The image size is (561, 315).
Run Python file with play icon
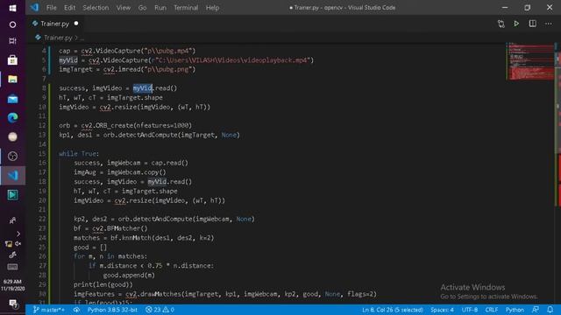pos(516,24)
